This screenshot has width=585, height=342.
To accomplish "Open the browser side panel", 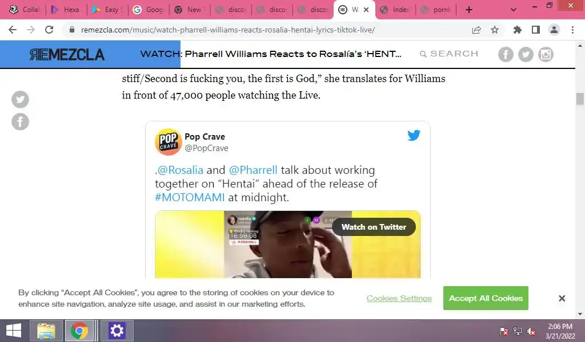I will (536, 30).
